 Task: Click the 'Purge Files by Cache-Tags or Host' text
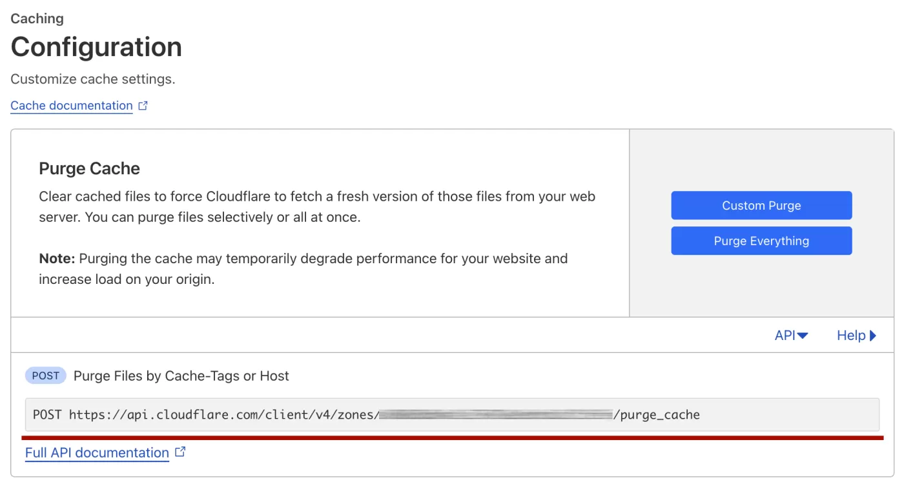181,376
